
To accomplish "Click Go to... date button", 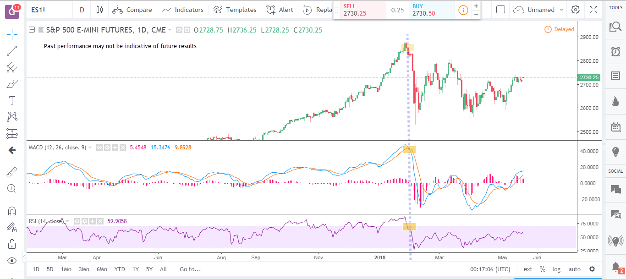I will (x=190, y=269).
